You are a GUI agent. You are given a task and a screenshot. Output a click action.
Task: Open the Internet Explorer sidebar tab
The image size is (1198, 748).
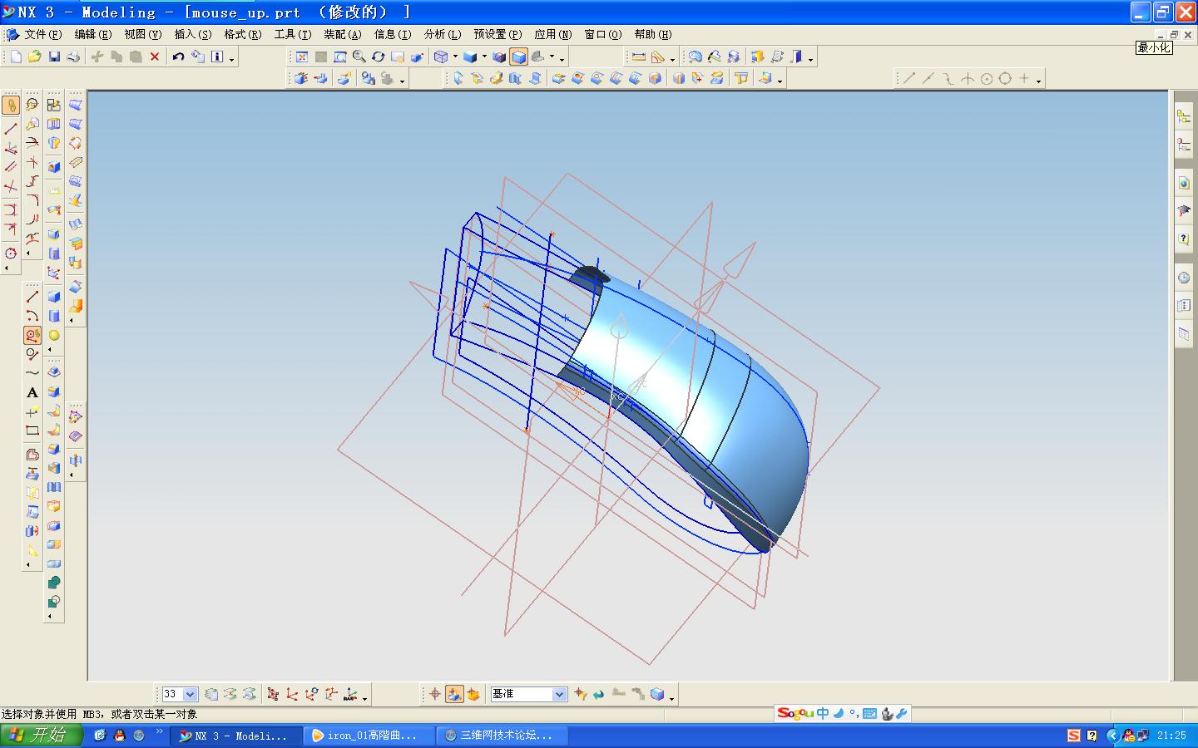point(1184,183)
